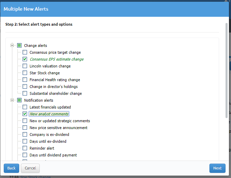Check Consensus price target change box
Screen dimensions: 231x178
[x=25, y=52]
